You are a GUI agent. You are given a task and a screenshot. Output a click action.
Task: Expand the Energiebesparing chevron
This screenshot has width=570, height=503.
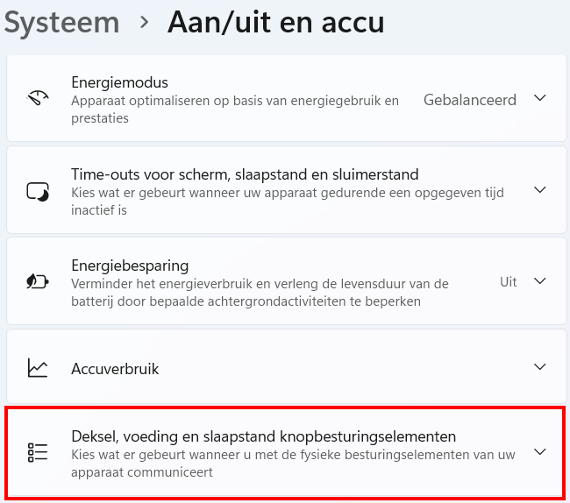540,281
